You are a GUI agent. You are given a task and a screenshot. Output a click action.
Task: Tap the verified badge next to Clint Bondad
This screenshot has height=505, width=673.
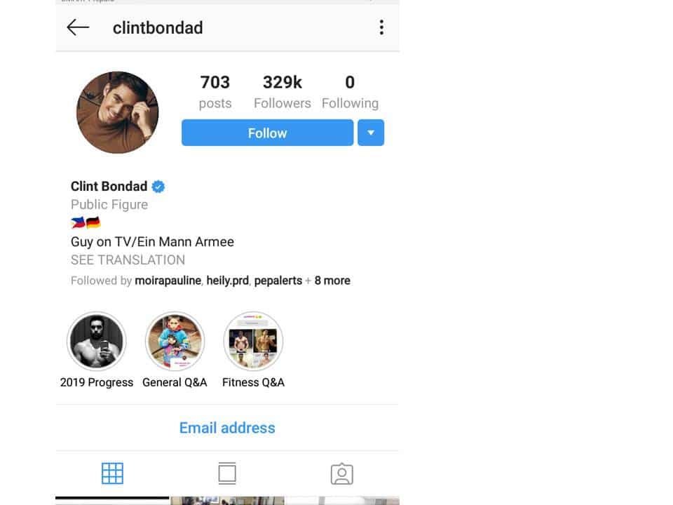[158, 187]
